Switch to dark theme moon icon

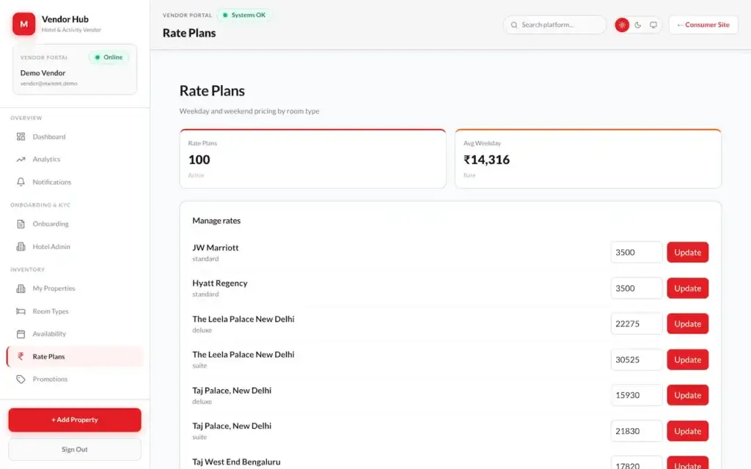[x=637, y=25]
